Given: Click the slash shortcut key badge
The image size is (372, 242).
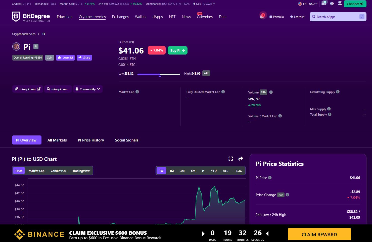Looking at the screenshot, I should (x=362, y=17).
